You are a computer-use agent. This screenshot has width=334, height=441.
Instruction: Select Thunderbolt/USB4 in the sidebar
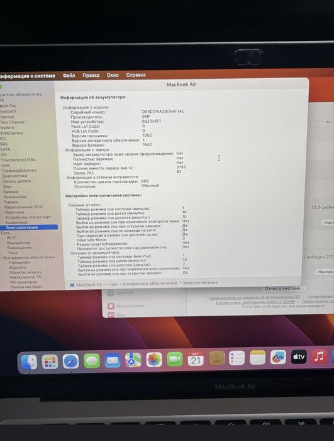[x=18, y=160]
